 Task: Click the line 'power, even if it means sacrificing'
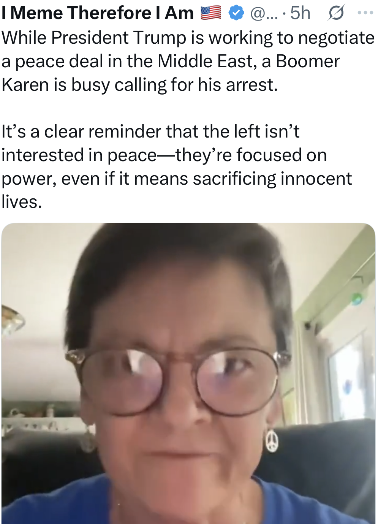[177, 179]
